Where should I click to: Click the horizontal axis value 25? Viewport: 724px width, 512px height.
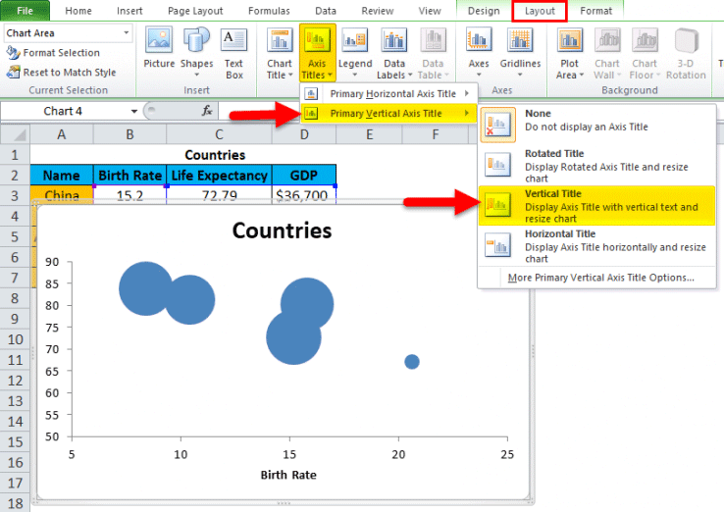click(507, 454)
